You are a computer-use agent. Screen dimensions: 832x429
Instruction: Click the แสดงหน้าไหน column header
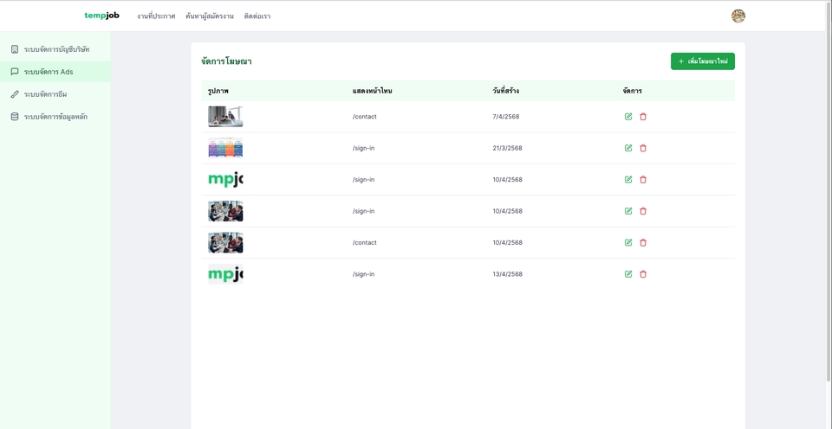[372, 91]
